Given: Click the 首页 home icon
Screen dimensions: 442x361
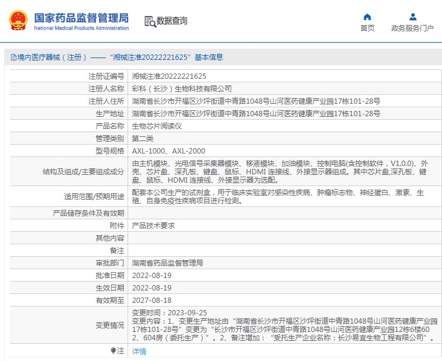Looking at the screenshot, I should [x=367, y=17].
